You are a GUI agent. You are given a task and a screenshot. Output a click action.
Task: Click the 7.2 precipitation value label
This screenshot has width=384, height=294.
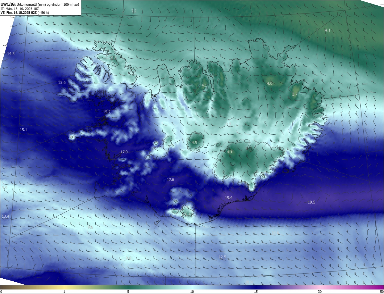134,11
